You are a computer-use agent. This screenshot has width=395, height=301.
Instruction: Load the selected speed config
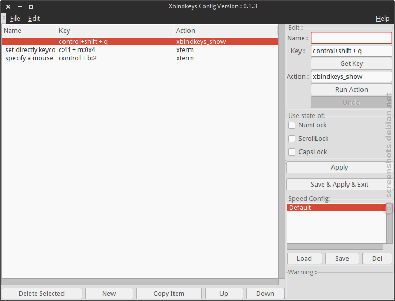pyautogui.click(x=304, y=259)
